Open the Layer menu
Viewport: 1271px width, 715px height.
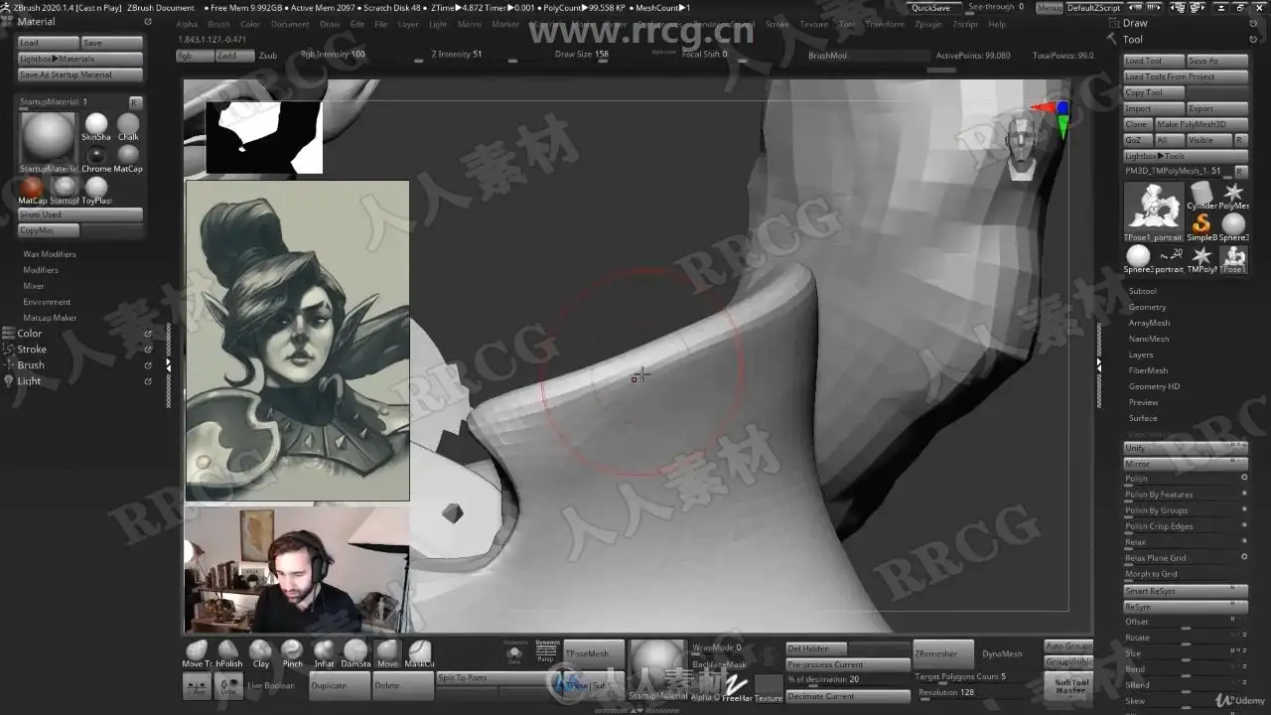click(408, 24)
